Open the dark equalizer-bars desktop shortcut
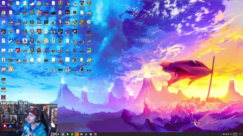The image size is (243, 136). 3,31
